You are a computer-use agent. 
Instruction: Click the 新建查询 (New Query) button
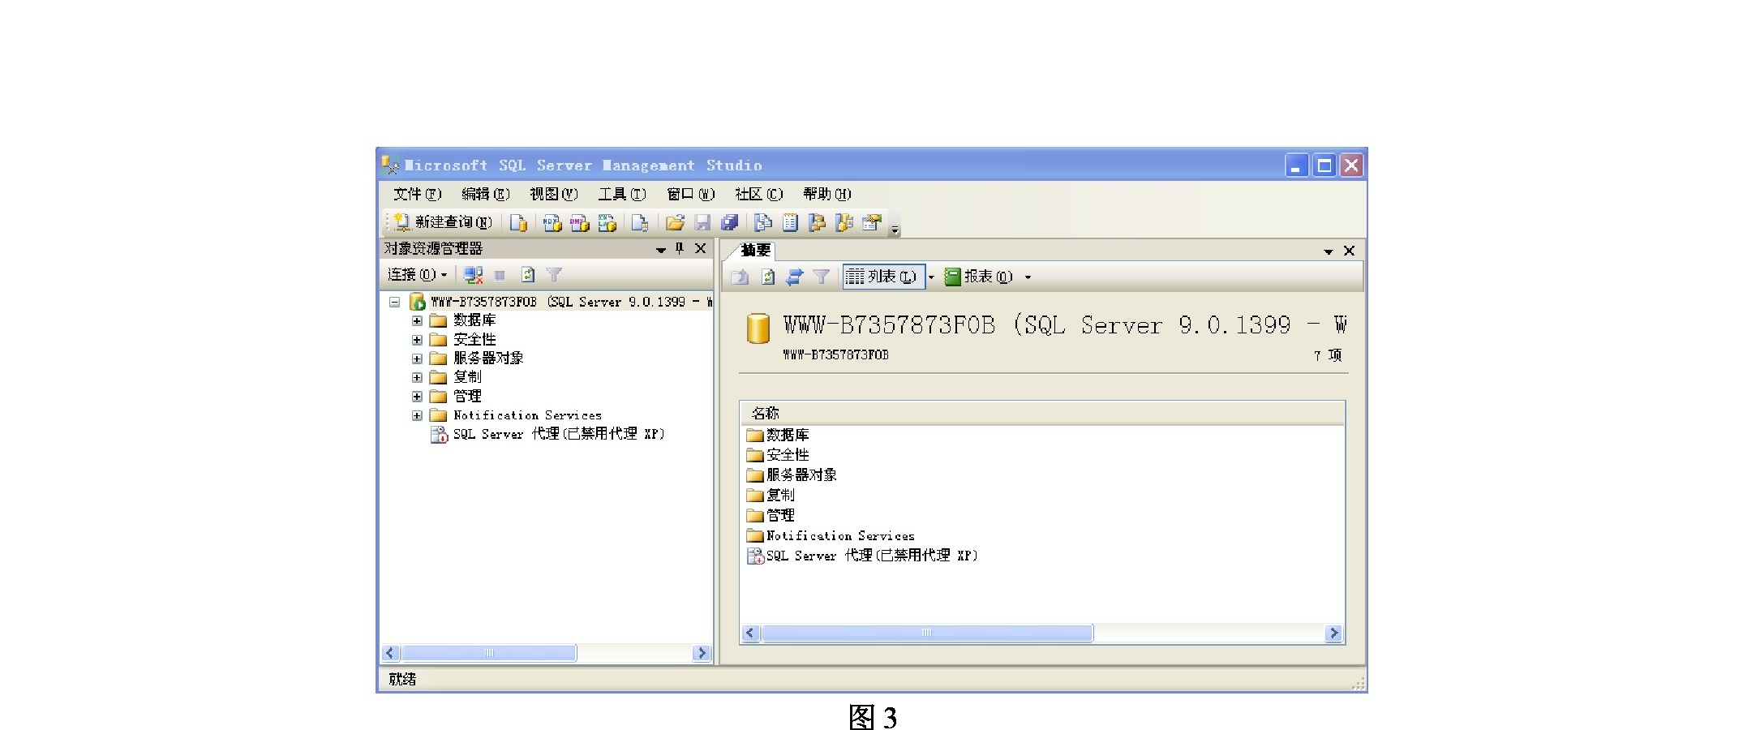click(x=443, y=222)
